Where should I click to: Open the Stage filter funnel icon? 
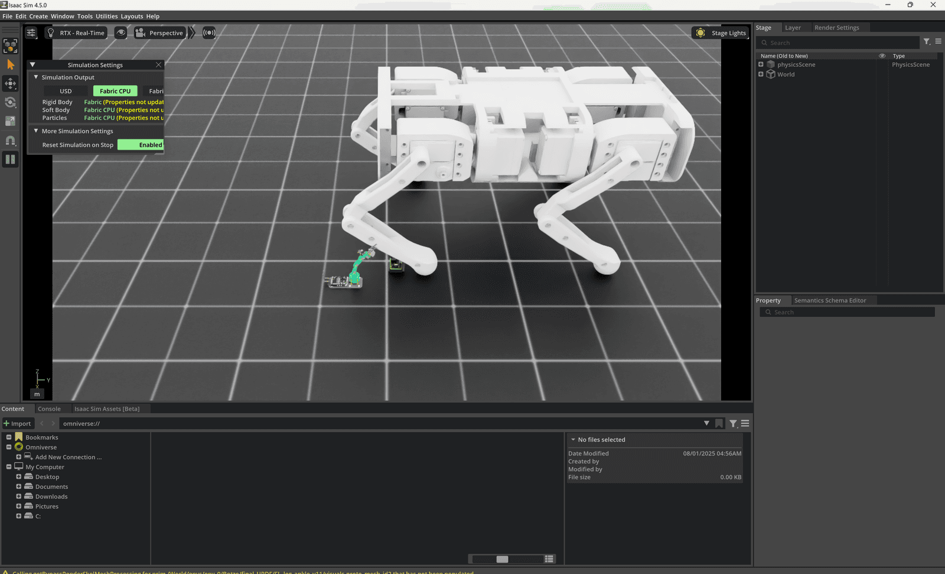point(927,41)
